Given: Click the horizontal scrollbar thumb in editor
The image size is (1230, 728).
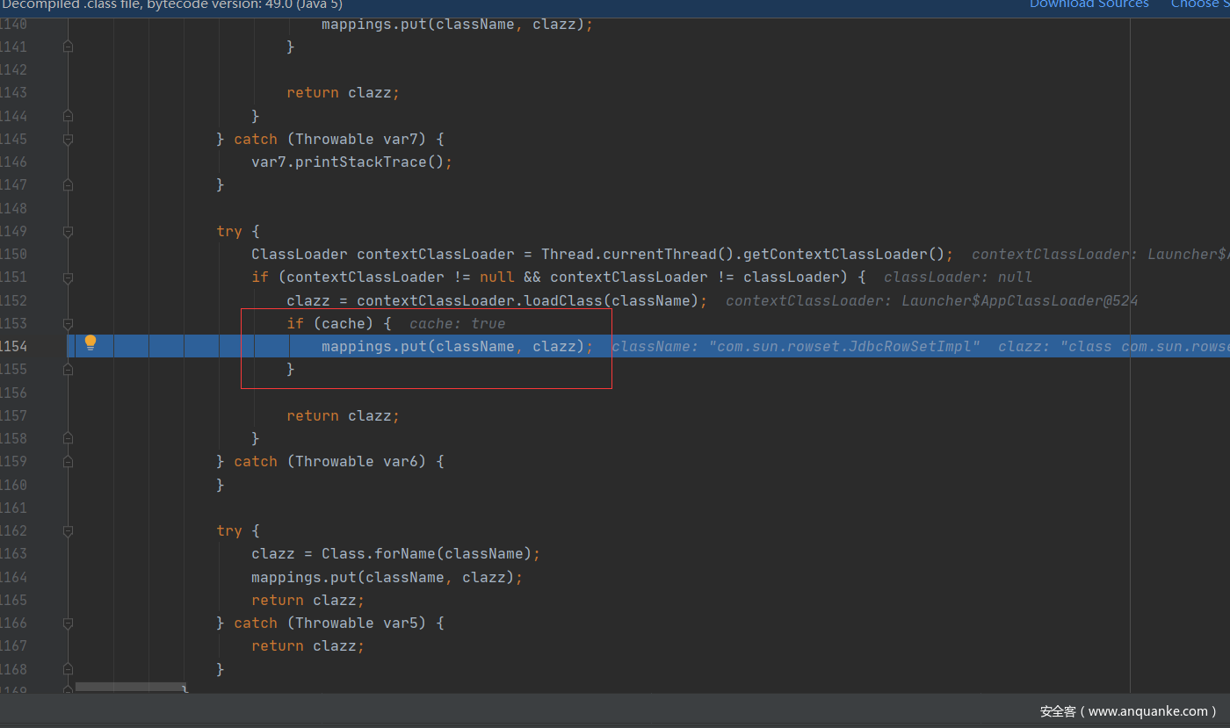Looking at the screenshot, I should click(130, 687).
